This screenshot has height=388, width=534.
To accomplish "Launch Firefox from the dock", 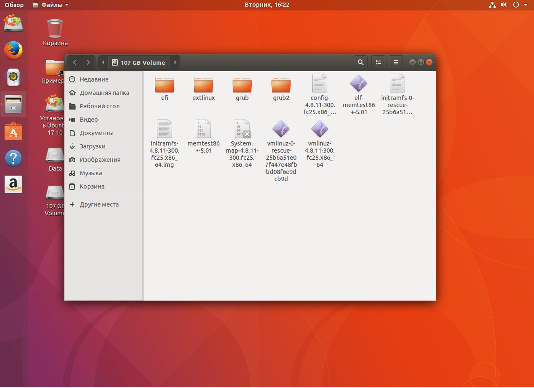I will (13, 51).
